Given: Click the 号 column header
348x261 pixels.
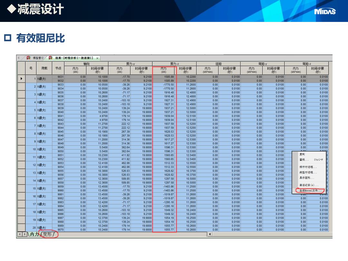Looking at the screenshot, I should [31, 68].
